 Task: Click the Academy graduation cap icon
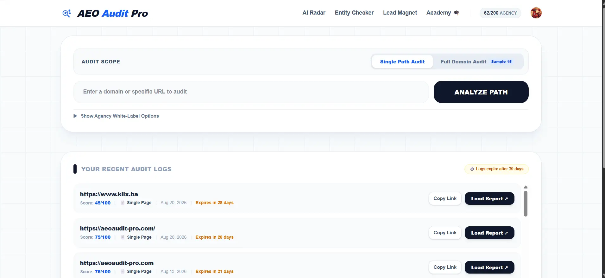click(456, 13)
